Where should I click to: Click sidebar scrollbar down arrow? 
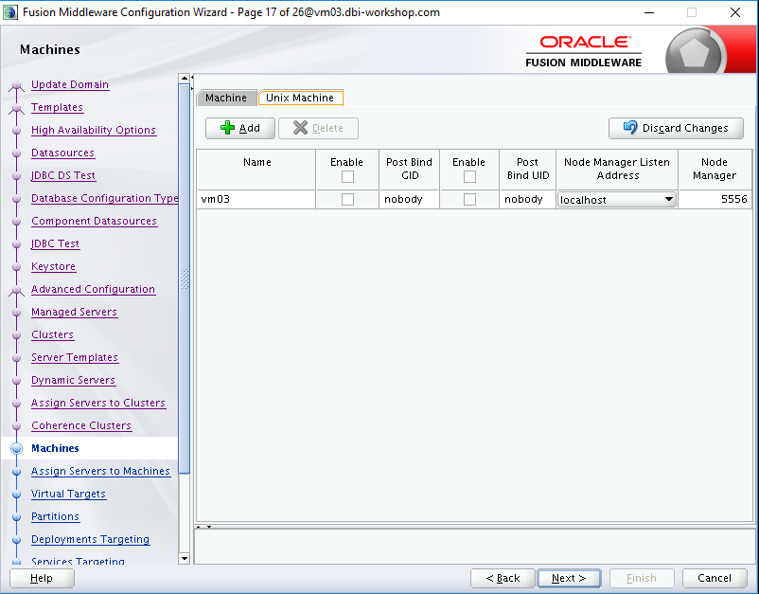click(184, 559)
